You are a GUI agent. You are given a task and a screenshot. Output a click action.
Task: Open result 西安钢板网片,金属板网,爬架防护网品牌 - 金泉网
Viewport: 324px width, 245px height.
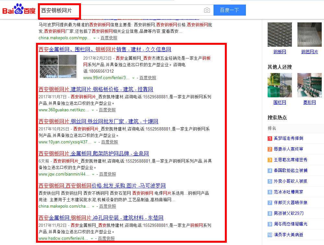(x=94, y=153)
